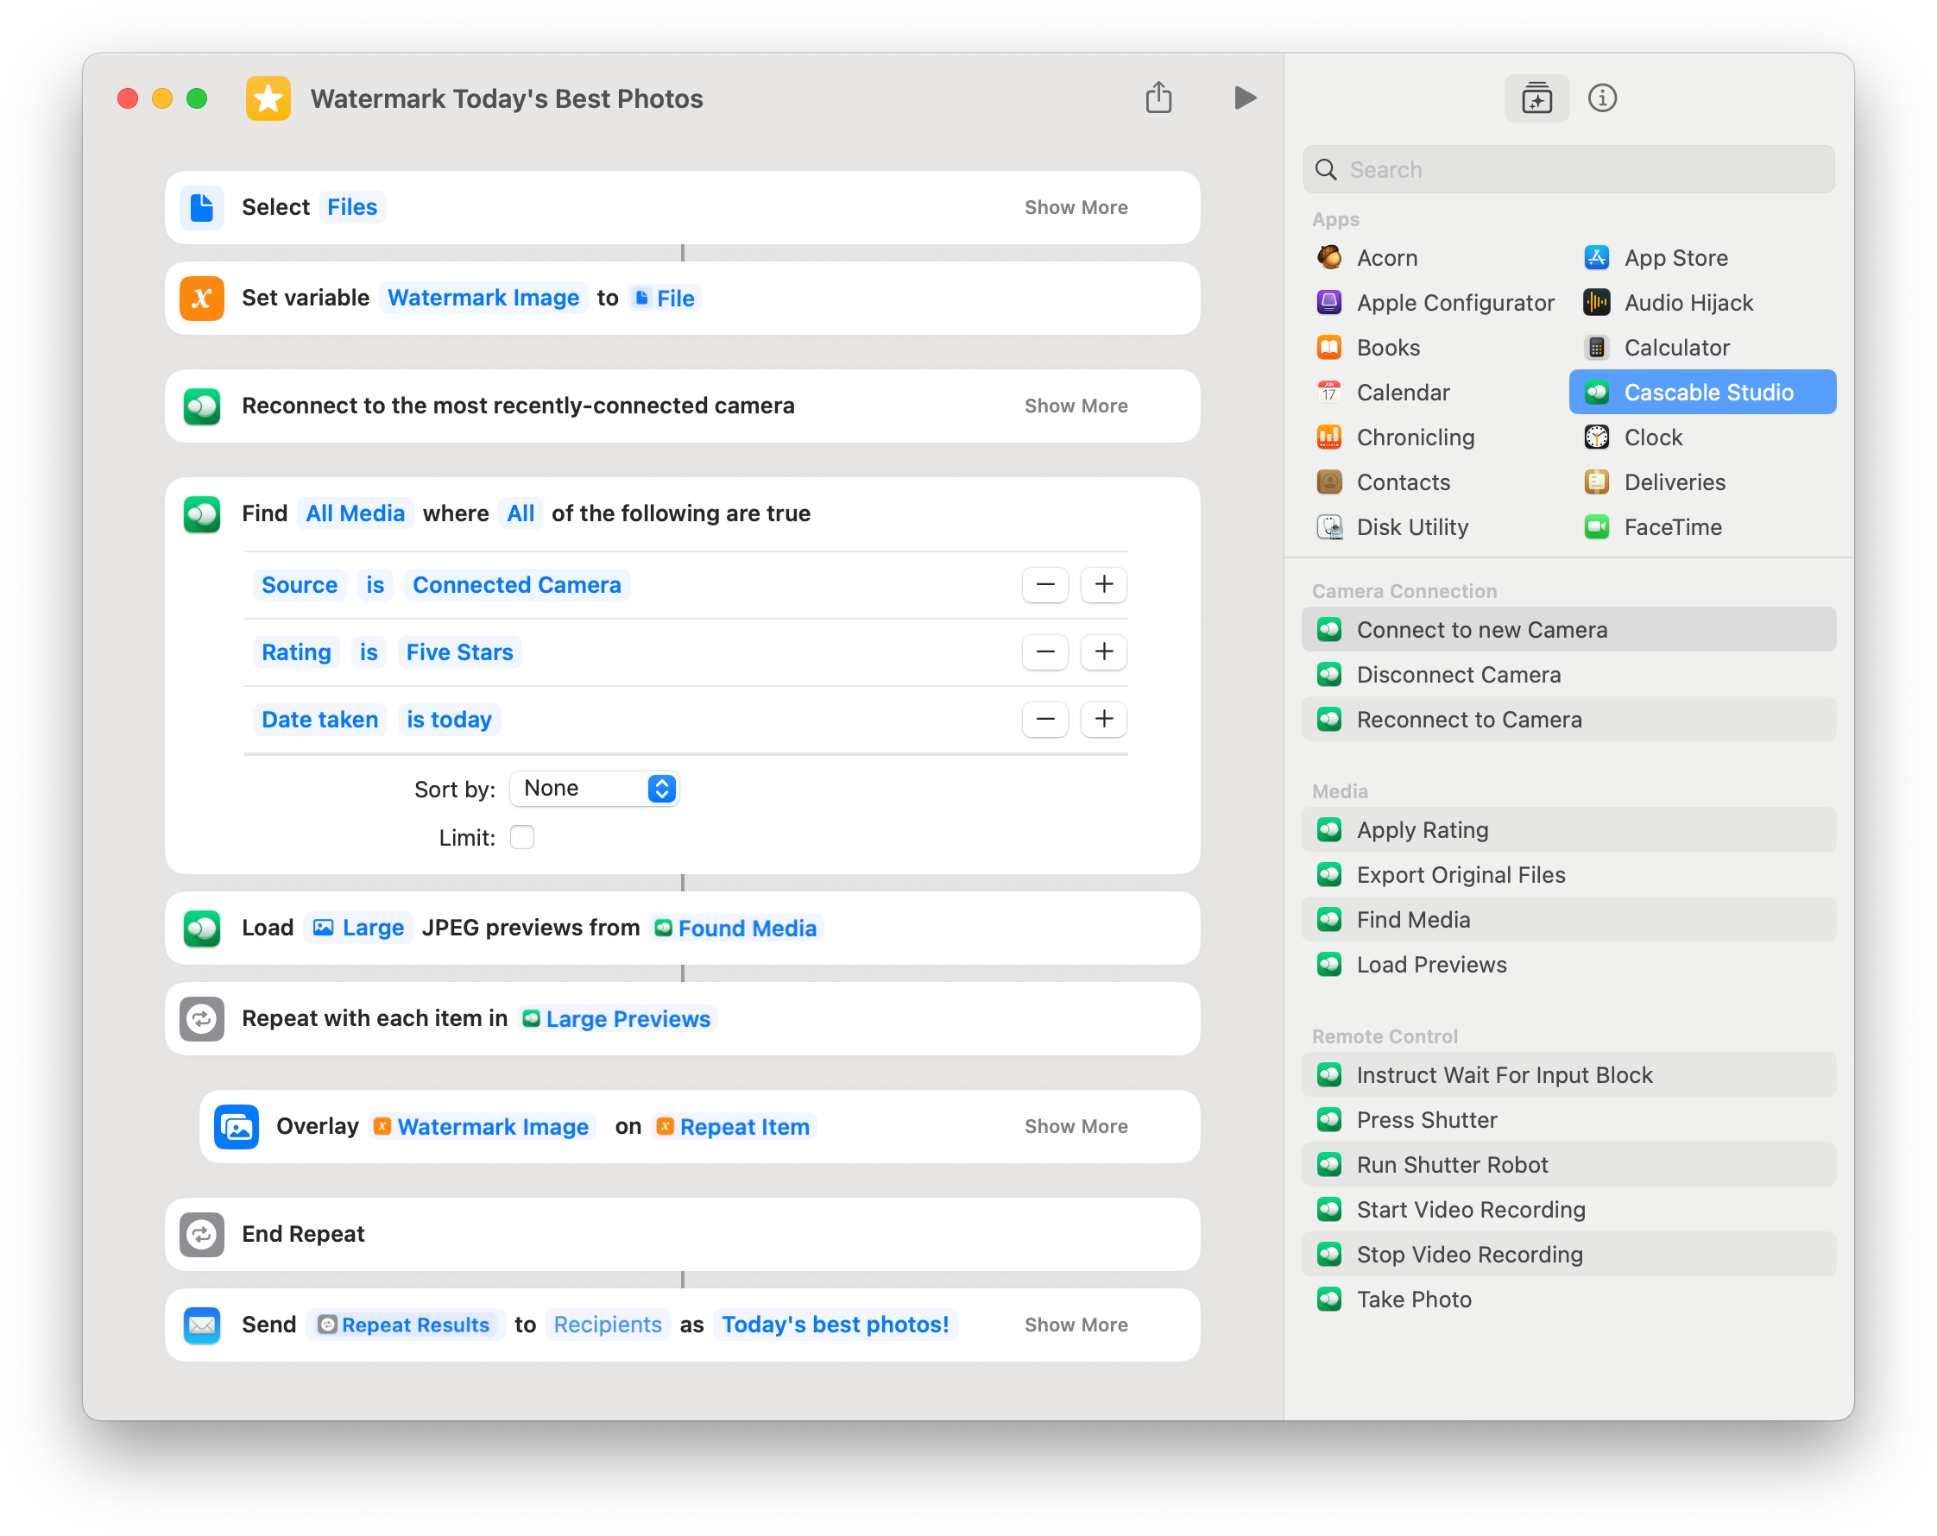The height and width of the screenshot is (1536, 1937).
Task: Change the Five Stars rating value
Action: click(x=459, y=652)
